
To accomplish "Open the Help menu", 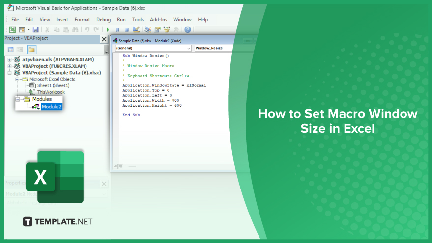I will (x=203, y=20).
